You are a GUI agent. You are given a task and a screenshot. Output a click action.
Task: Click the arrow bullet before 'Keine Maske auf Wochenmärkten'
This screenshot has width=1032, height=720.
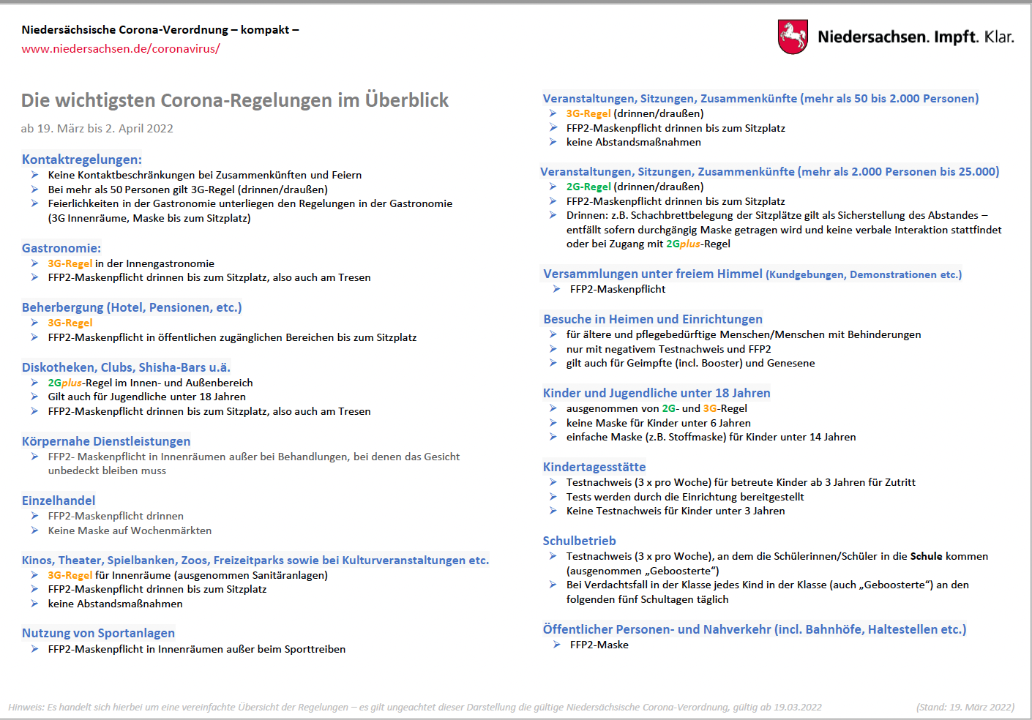coord(34,530)
